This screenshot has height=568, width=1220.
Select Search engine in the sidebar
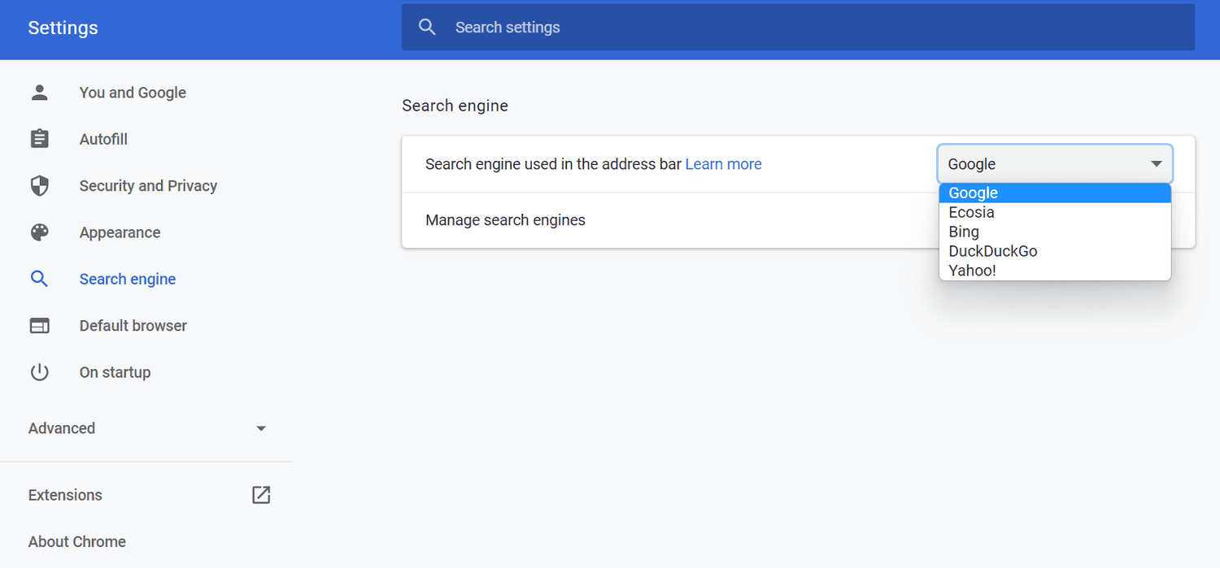(128, 279)
